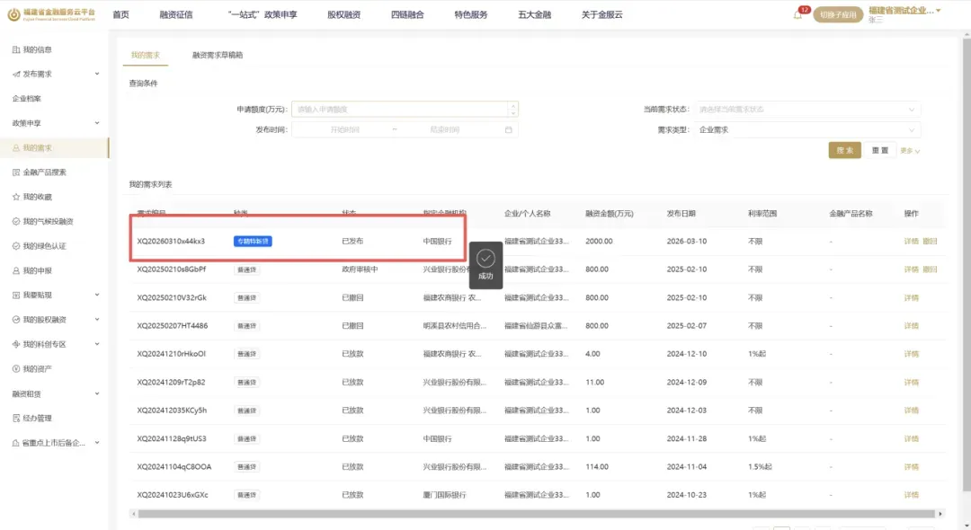Open the 需求类型 dropdown

(x=806, y=130)
